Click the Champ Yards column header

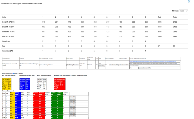click(x=18, y=94)
